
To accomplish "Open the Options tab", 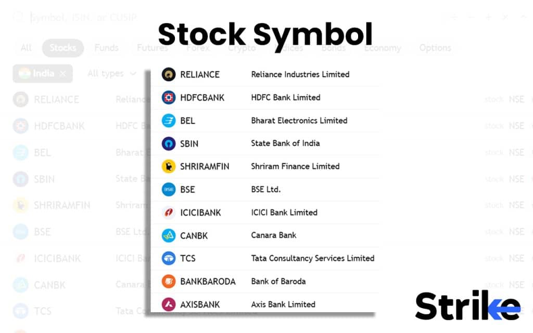I will point(435,48).
